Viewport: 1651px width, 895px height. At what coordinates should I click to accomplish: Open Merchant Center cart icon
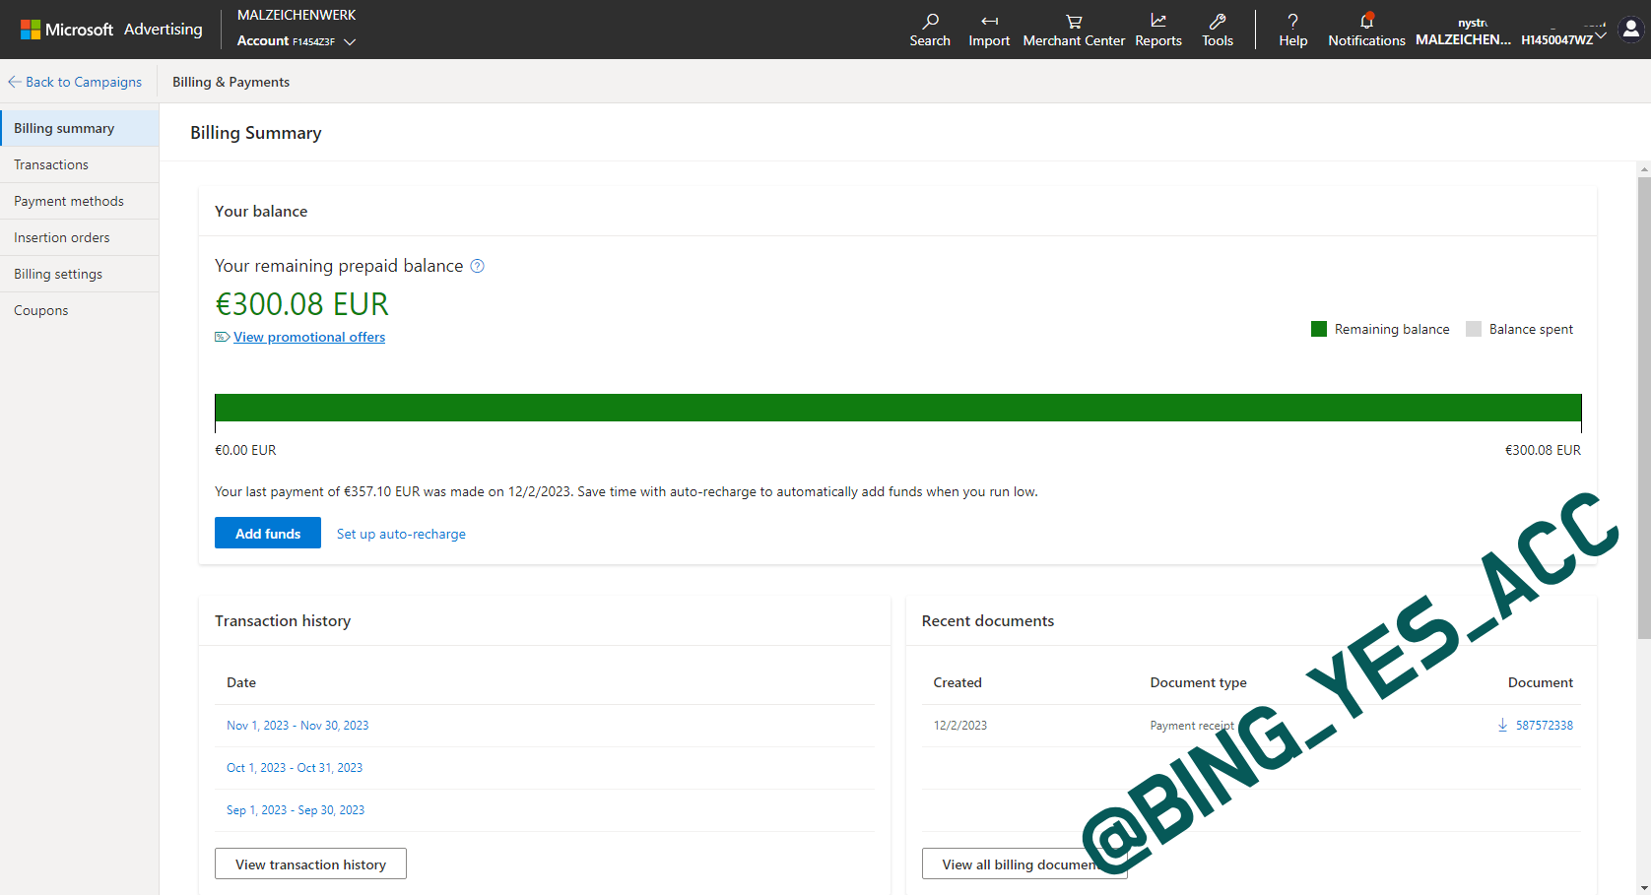pos(1074,22)
